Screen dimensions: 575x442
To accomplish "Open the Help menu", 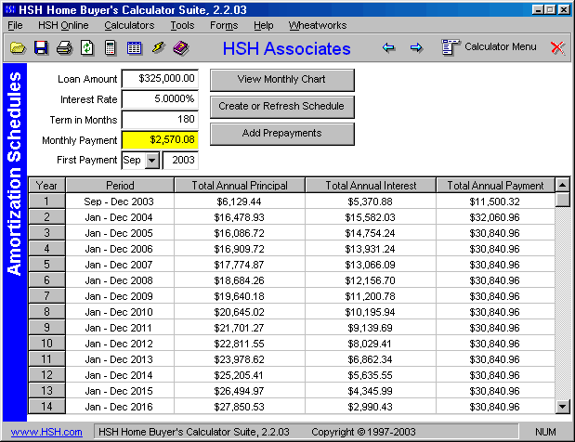I will [263, 25].
